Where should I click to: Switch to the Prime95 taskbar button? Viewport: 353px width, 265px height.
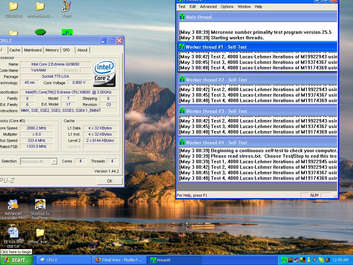tap(174, 260)
